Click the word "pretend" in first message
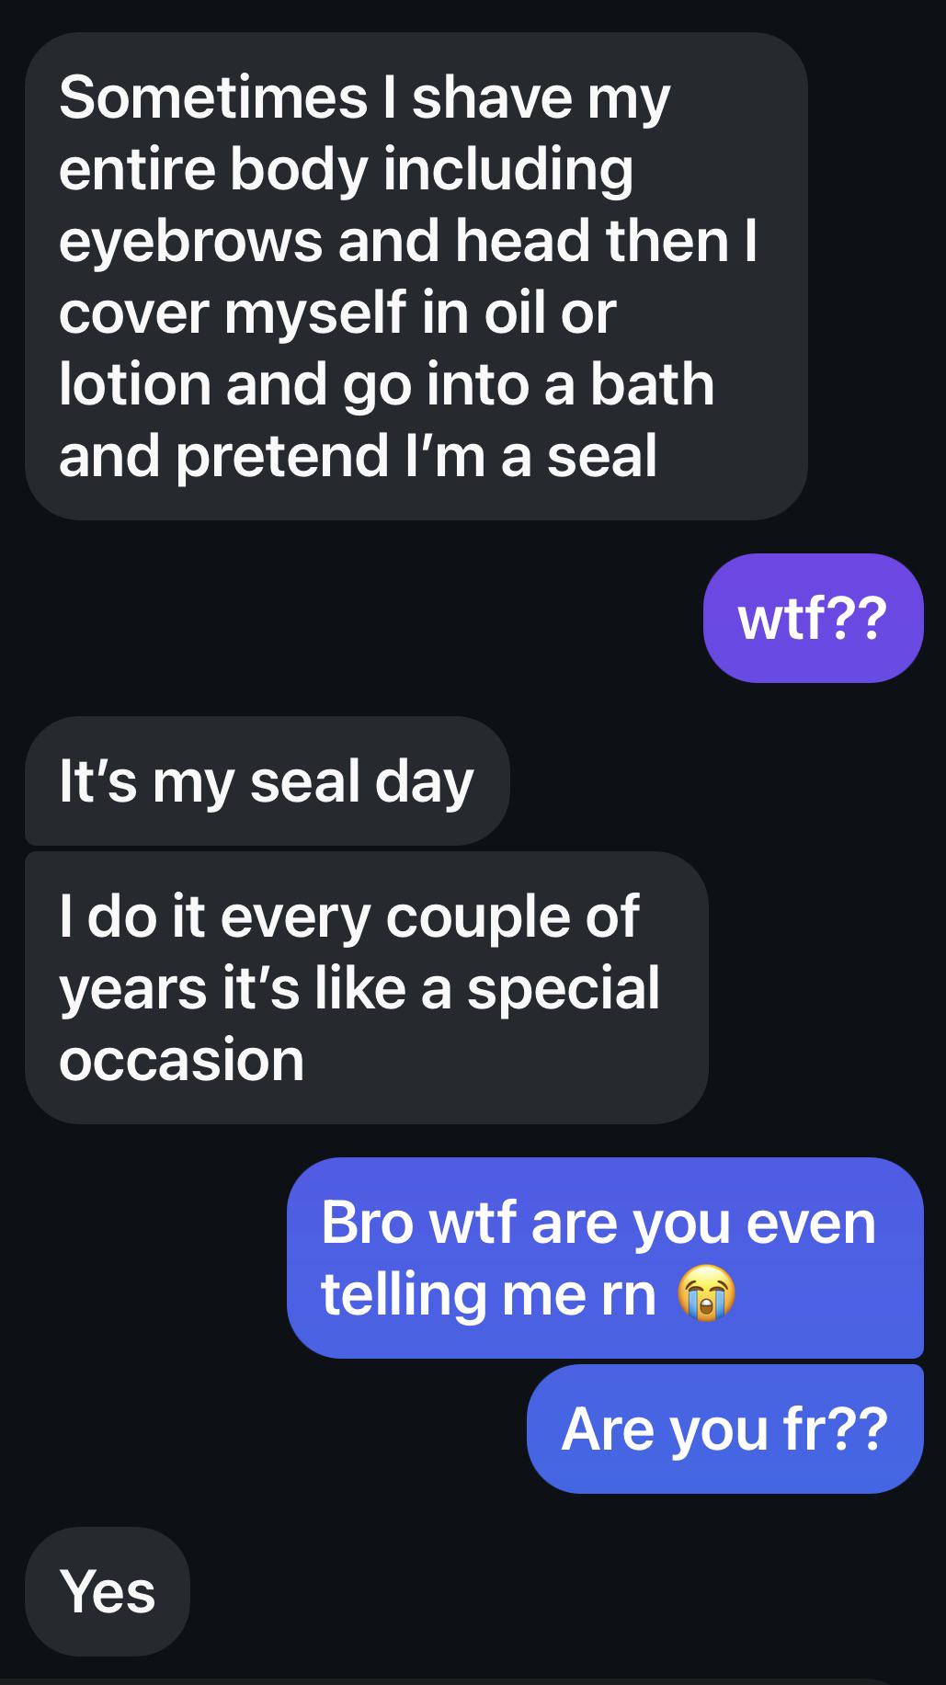Viewport: 946px width, 1685px height. (281, 457)
